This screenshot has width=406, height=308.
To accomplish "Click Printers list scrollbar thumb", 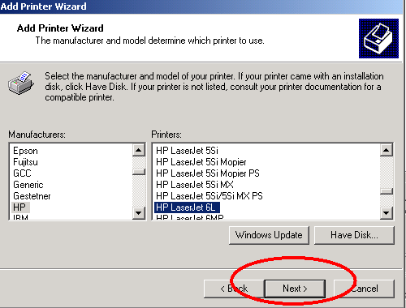I will coord(387,191).
